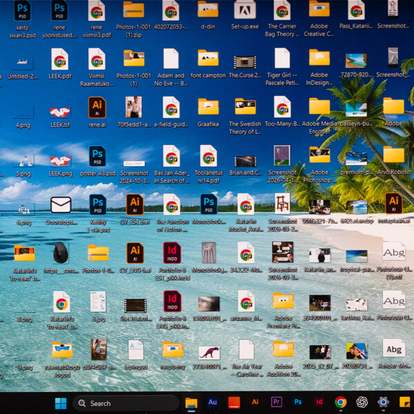Open CV_EST 6.ai Illustrator file

pos(135,204)
